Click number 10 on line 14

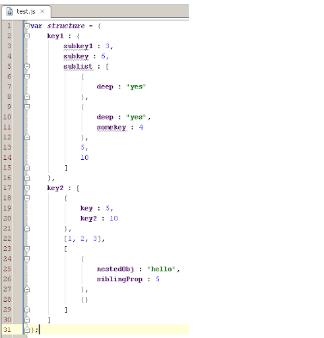coord(84,158)
